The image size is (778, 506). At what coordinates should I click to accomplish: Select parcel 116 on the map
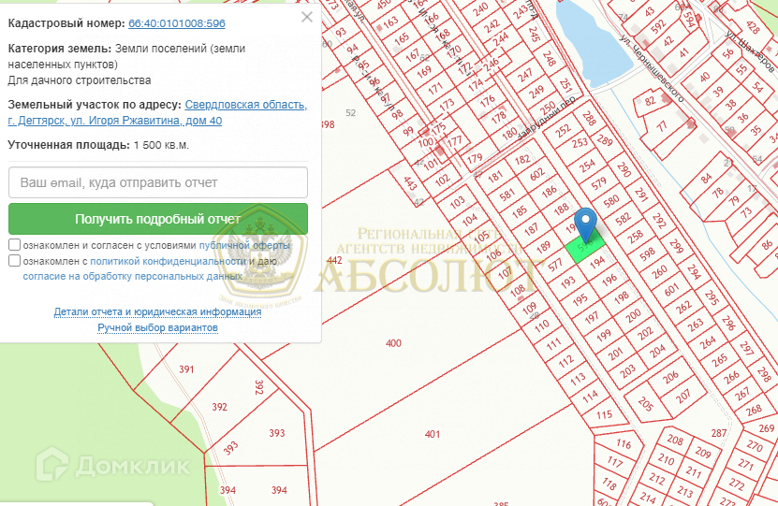tap(624, 444)
